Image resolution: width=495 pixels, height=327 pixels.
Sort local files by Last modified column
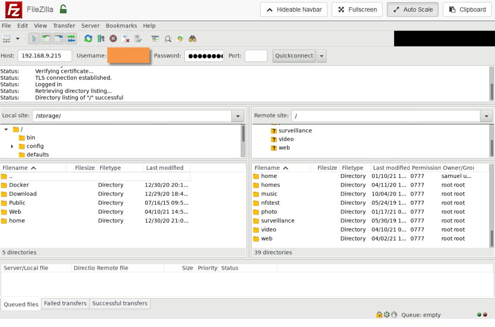[x=167, y=168]
